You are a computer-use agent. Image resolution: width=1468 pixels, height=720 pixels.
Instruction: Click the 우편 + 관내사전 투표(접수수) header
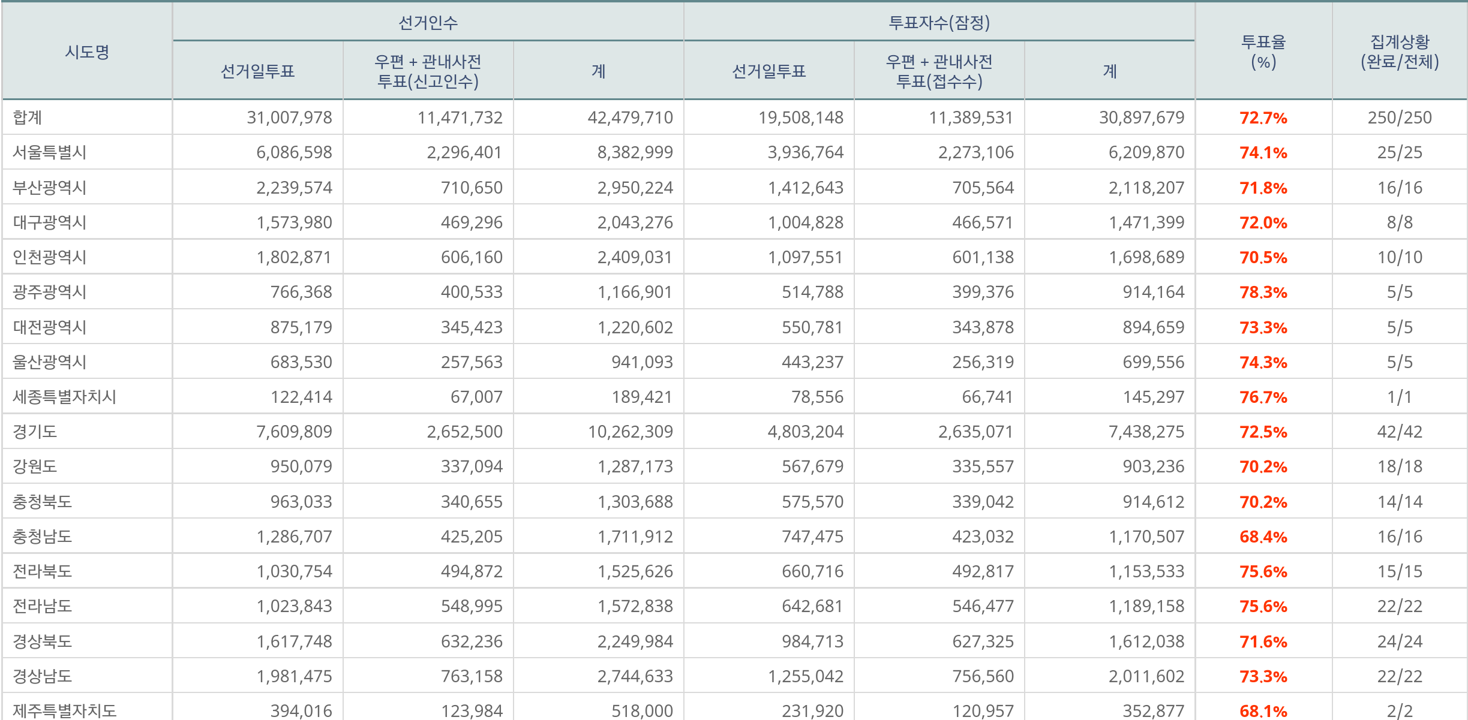pos(939,71)
